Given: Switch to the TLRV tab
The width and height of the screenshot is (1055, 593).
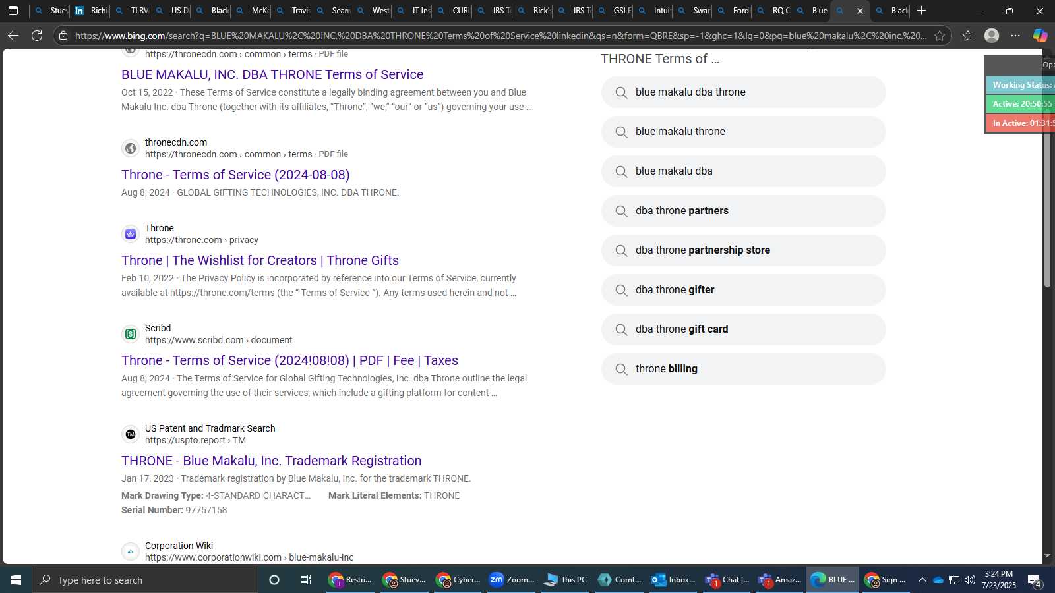Looking at the screenshot, I should [131, 11].
